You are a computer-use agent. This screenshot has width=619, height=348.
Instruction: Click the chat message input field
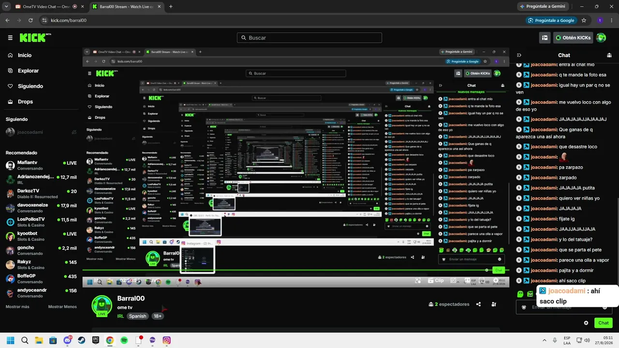click(x=564, y=307)
